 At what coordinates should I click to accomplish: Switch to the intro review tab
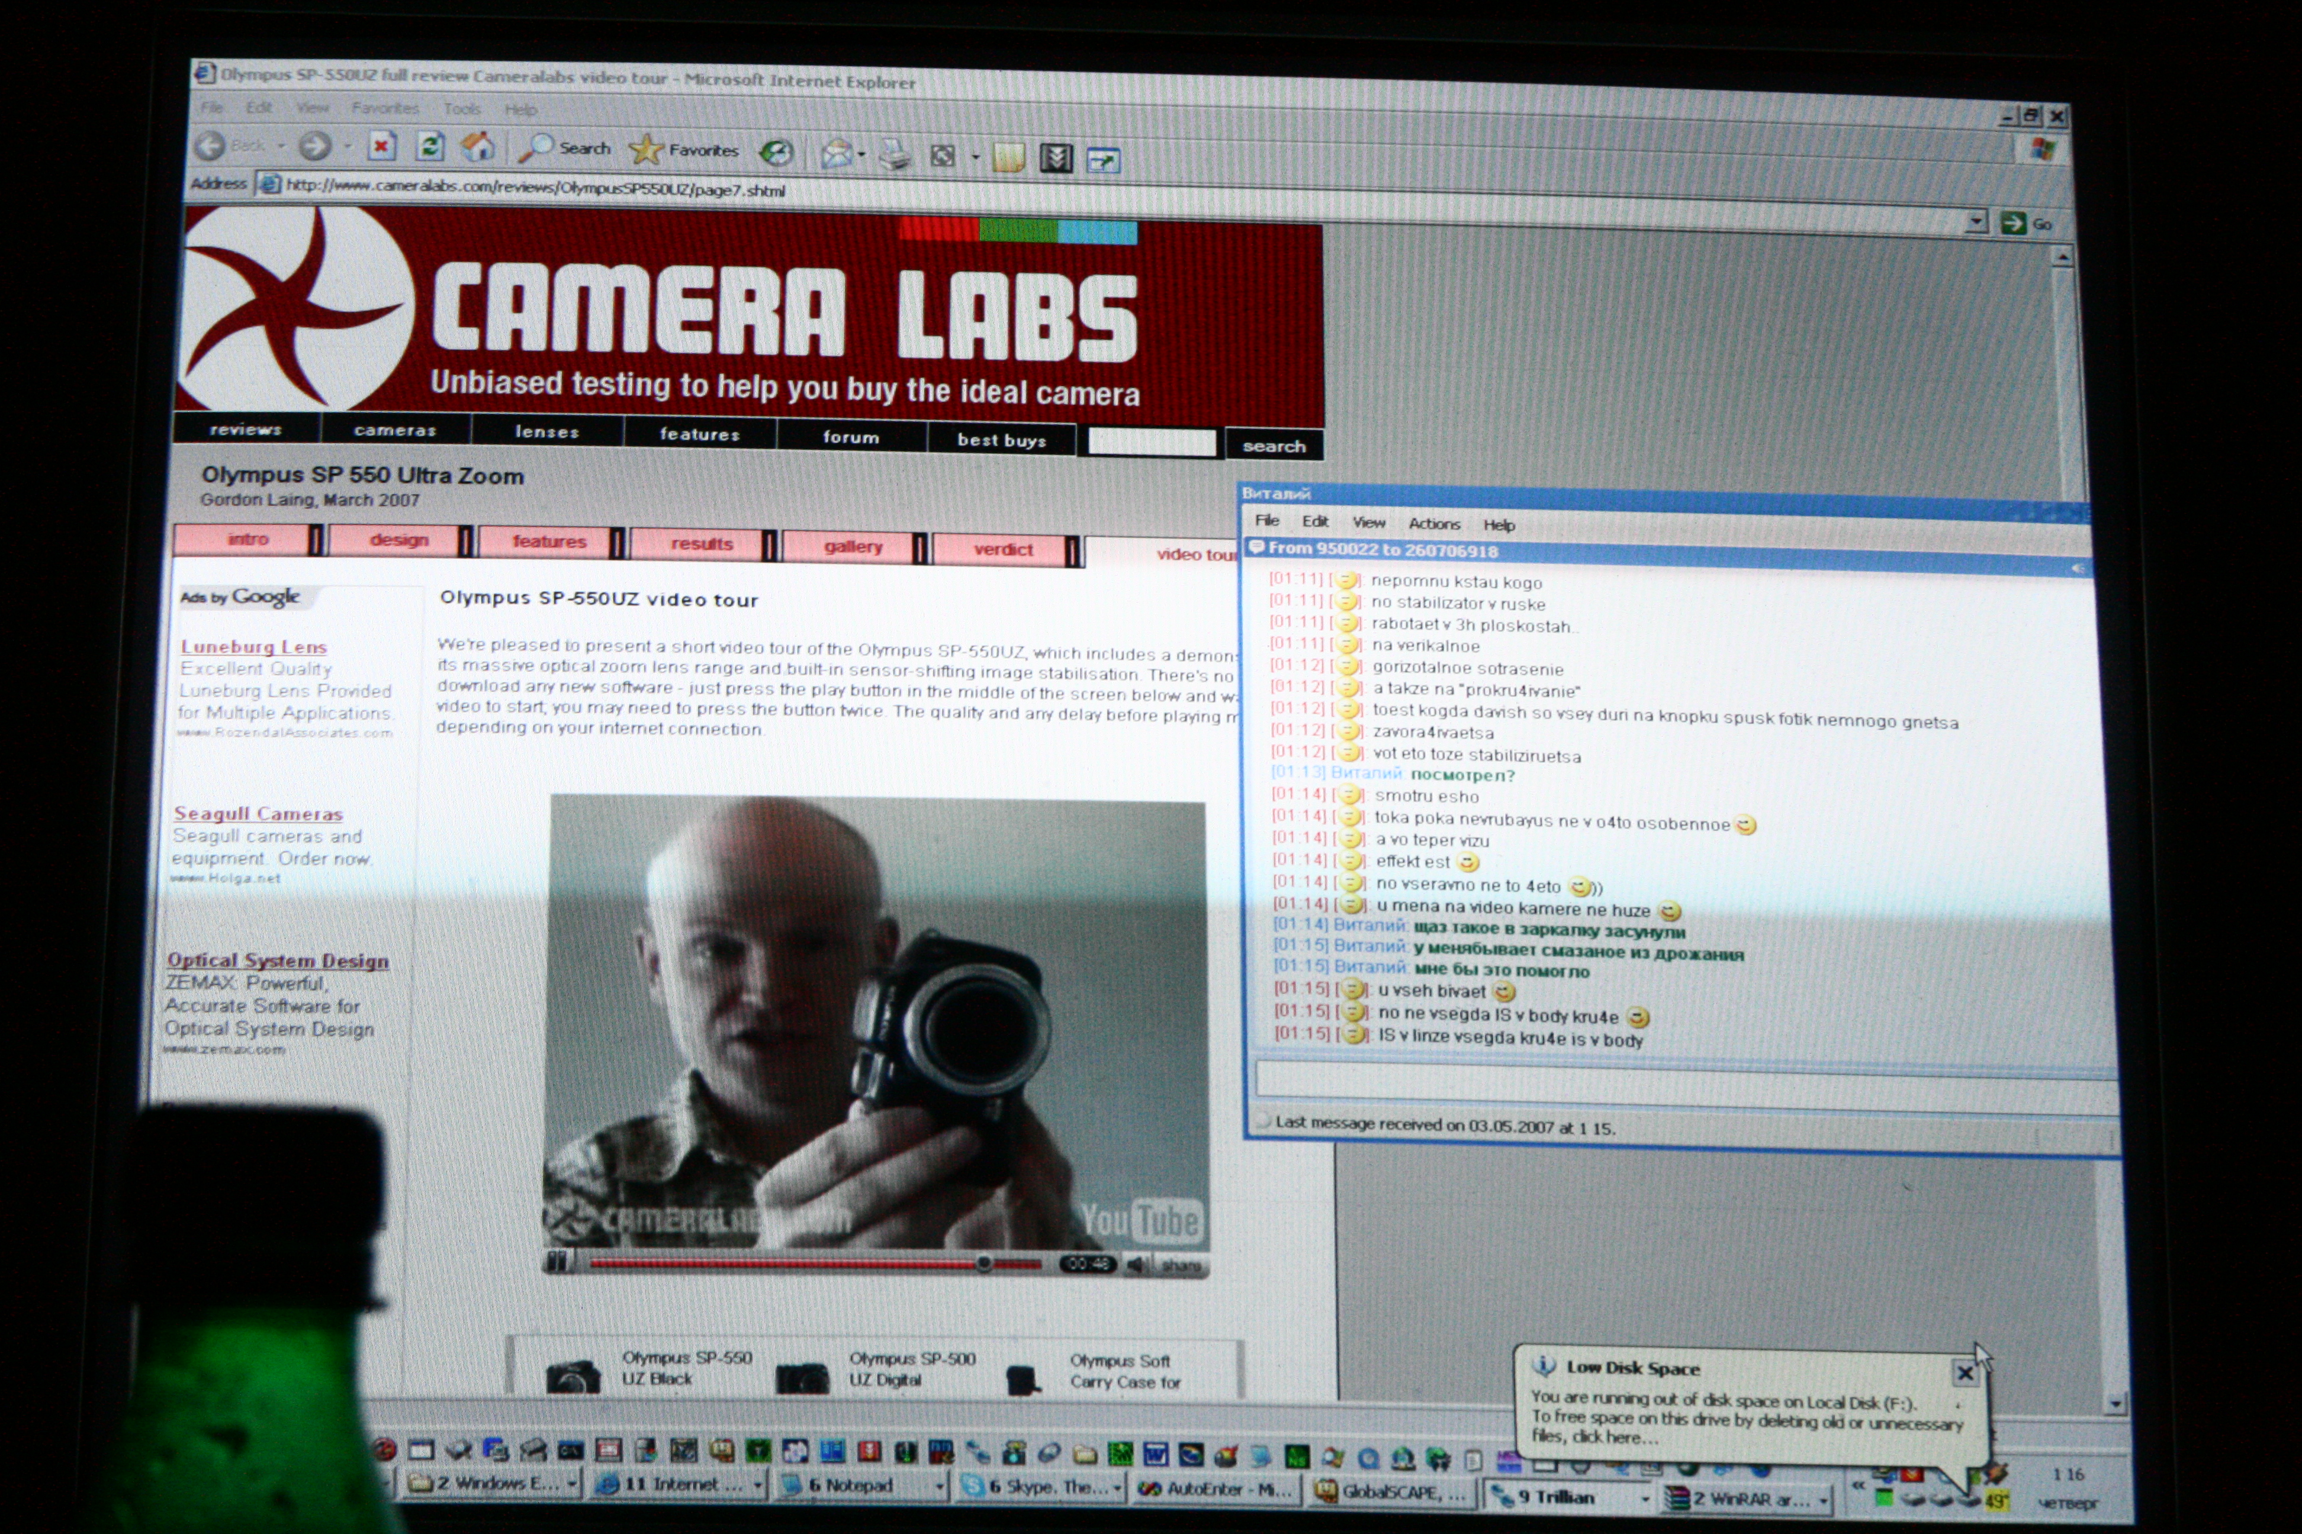coord(247,539)
